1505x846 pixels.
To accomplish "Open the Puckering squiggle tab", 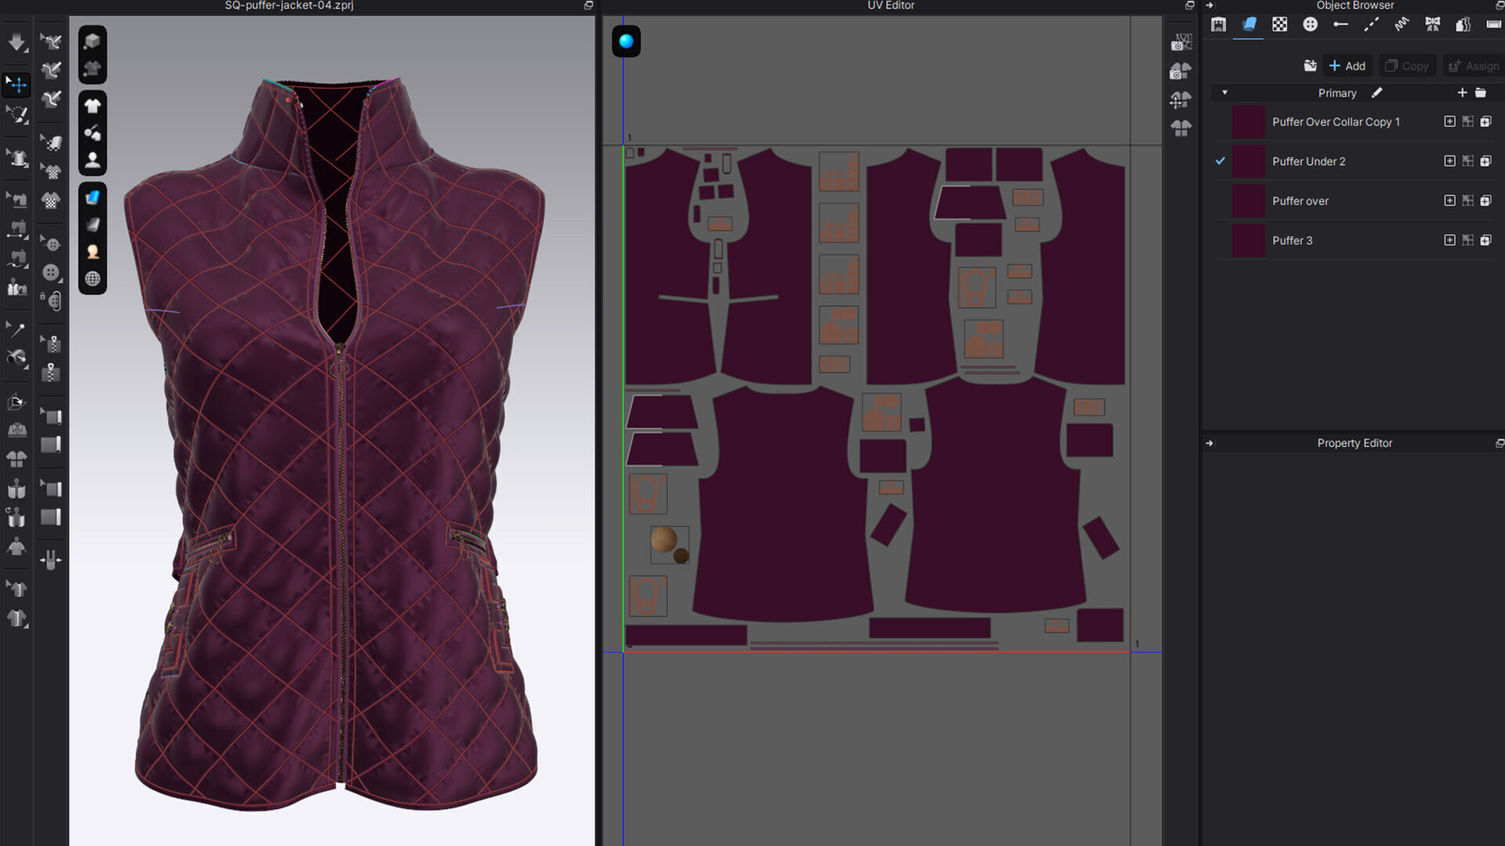I will point(1402,24).
